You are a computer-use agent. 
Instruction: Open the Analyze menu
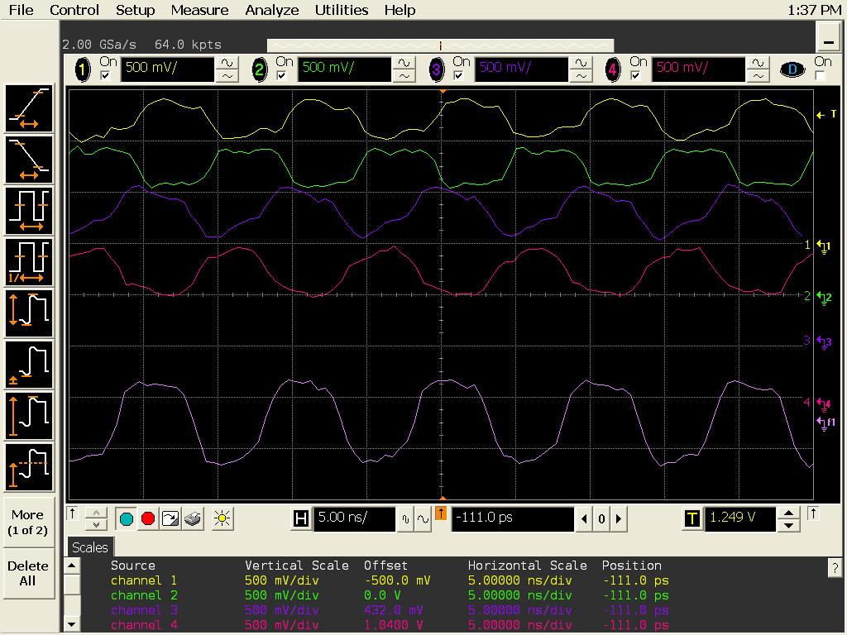point(271,10)
